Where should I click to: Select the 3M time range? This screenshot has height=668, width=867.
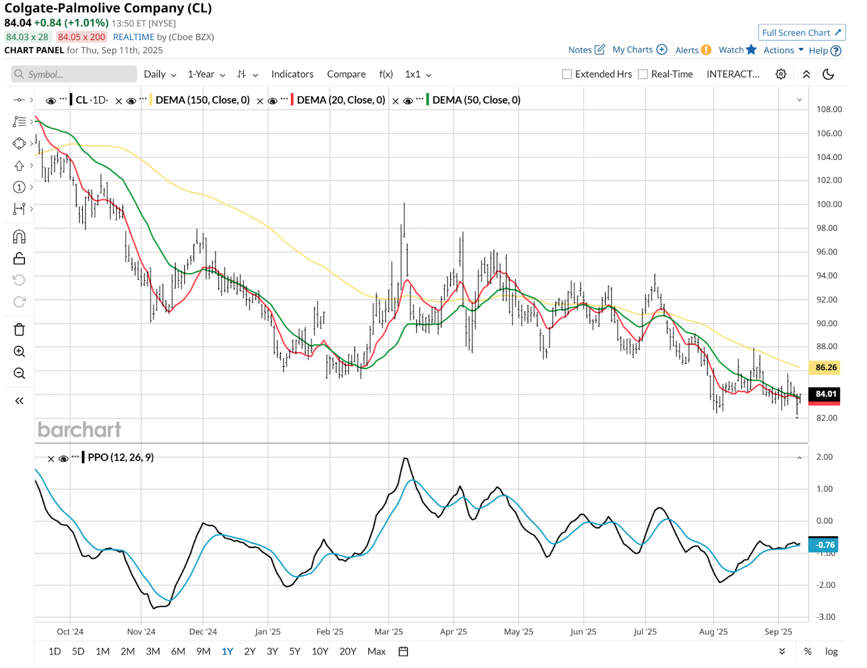[153, 651]
